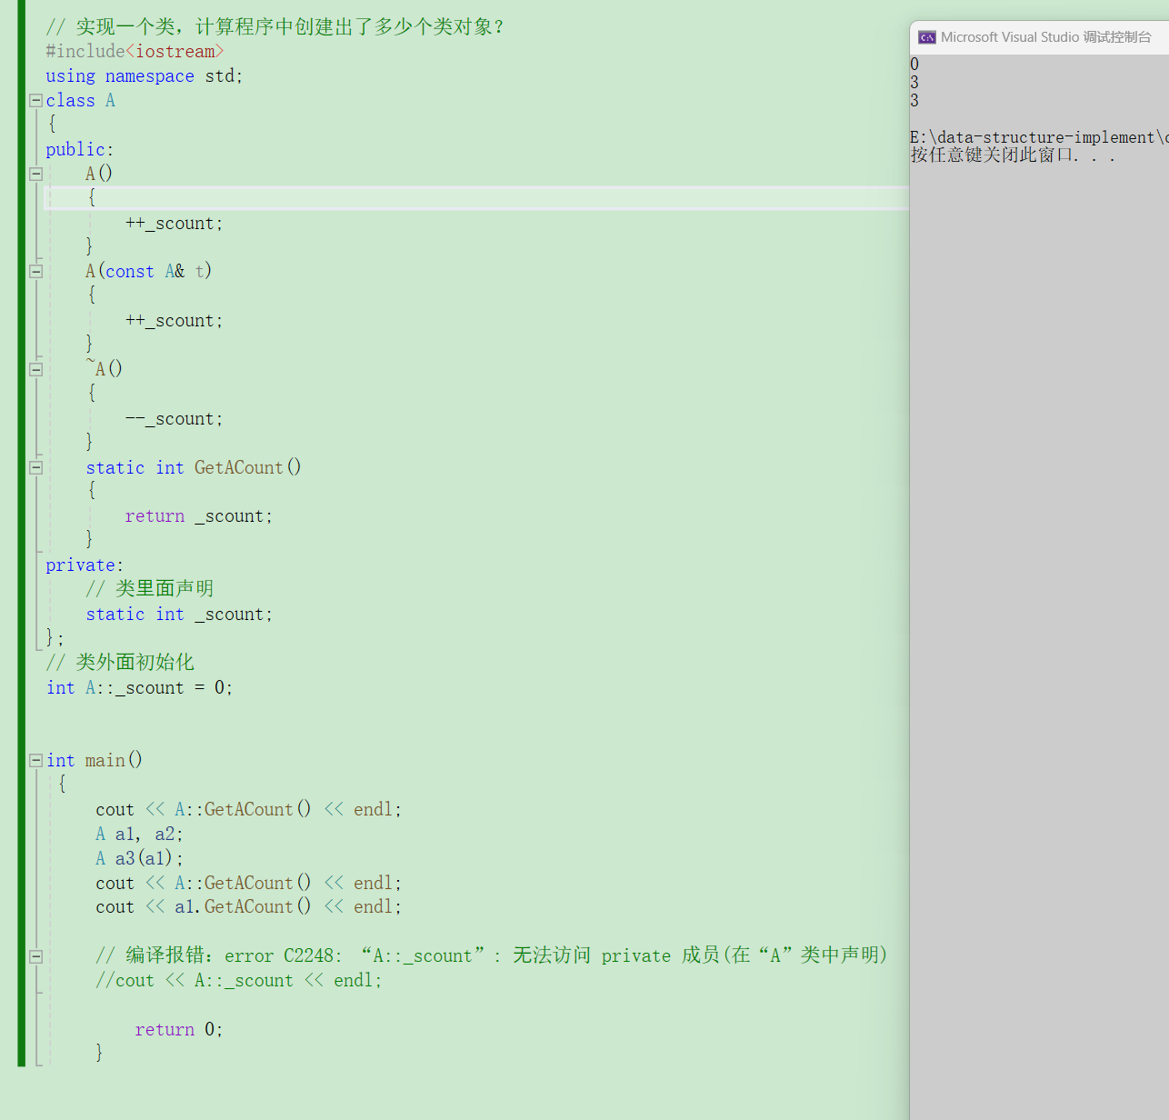Click the commented '//cout << A::_scount << endl;' line
This screenshot has height=1120, width=1169.
[238, 981]
